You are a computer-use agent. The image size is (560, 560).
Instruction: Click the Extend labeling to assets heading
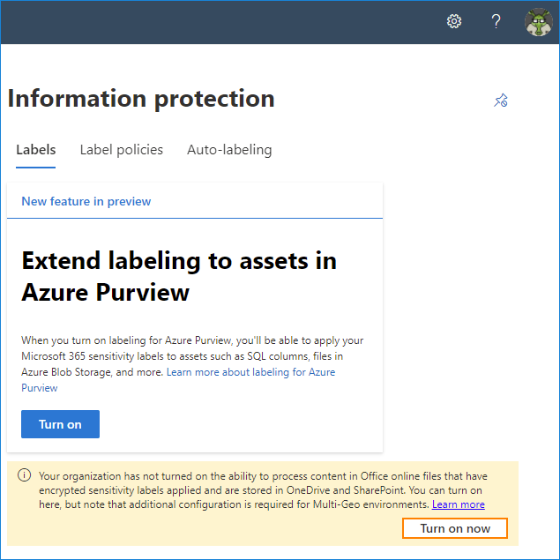[179, 276]
